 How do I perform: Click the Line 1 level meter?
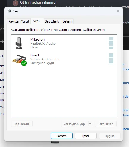click(x=111, y=59)
